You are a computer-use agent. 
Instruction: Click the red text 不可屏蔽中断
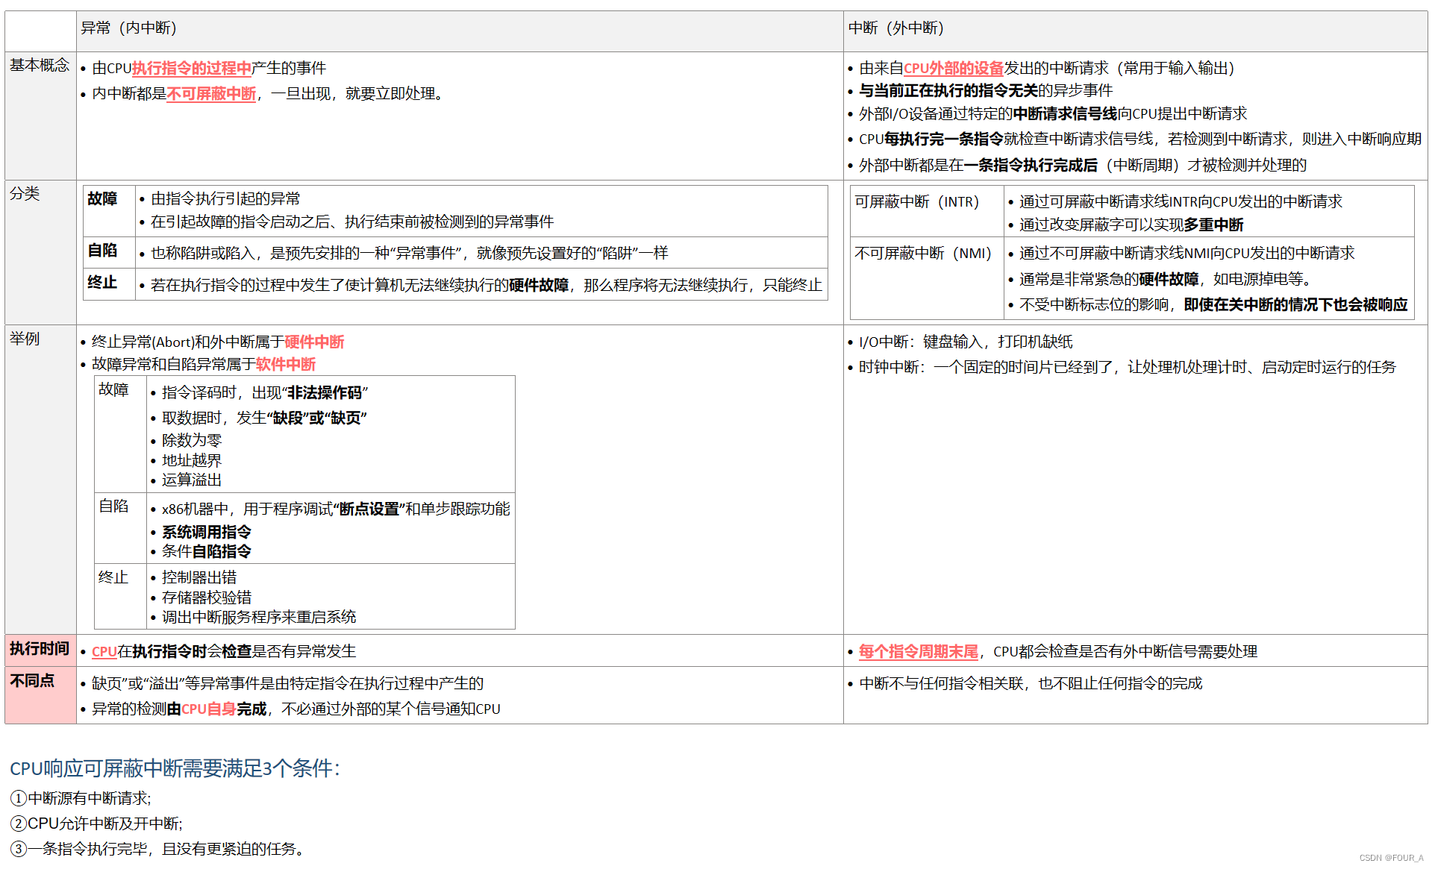click(211, 94)
